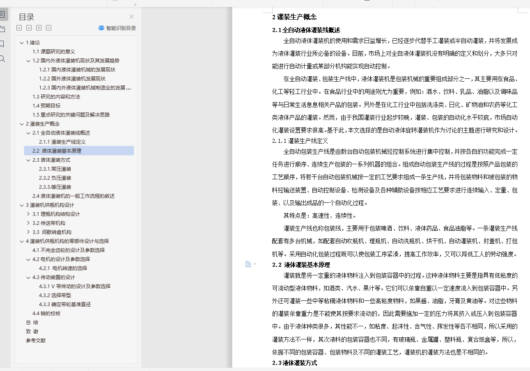This screenshot has width=530, height=371.
Task: Collapse the '3 灌装机供瓶机构设计' section
Action: pos(22,205)
